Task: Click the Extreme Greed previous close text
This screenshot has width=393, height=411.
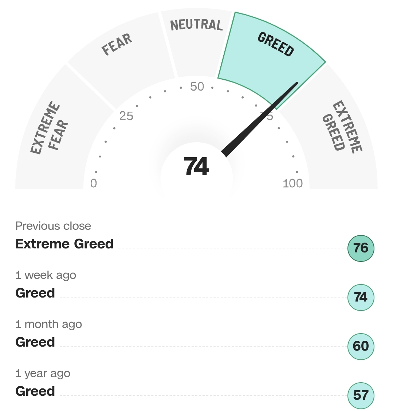Action: click(x=64, y=244)
